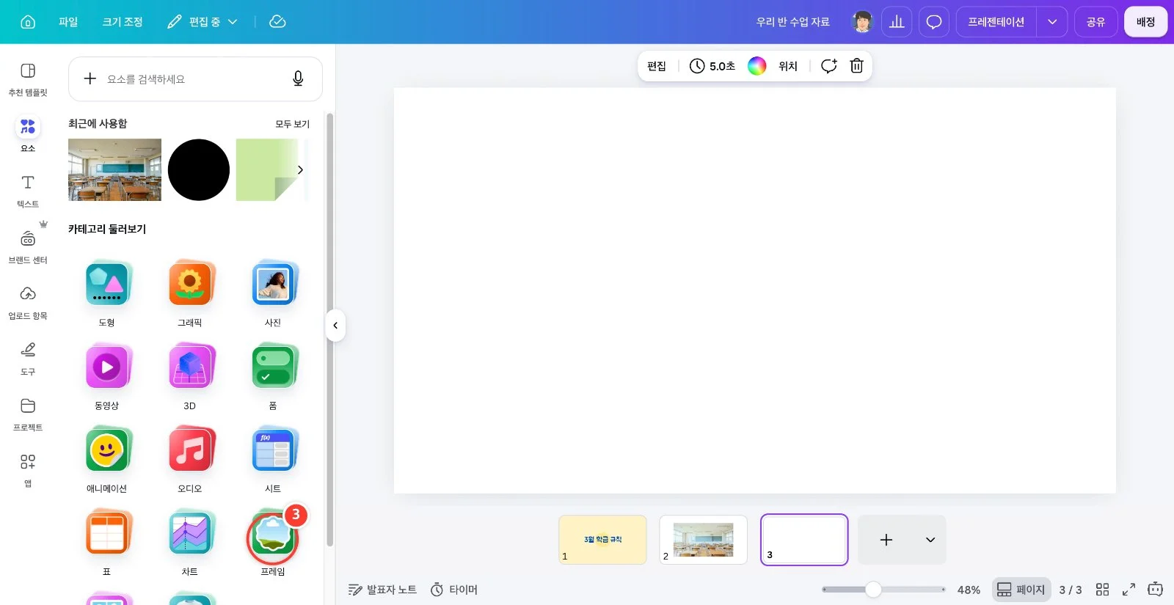The width and height of the screenshot is (1174, 605).
Task: Open the analytics bar chart icon
Action: (x=897, y=22)
